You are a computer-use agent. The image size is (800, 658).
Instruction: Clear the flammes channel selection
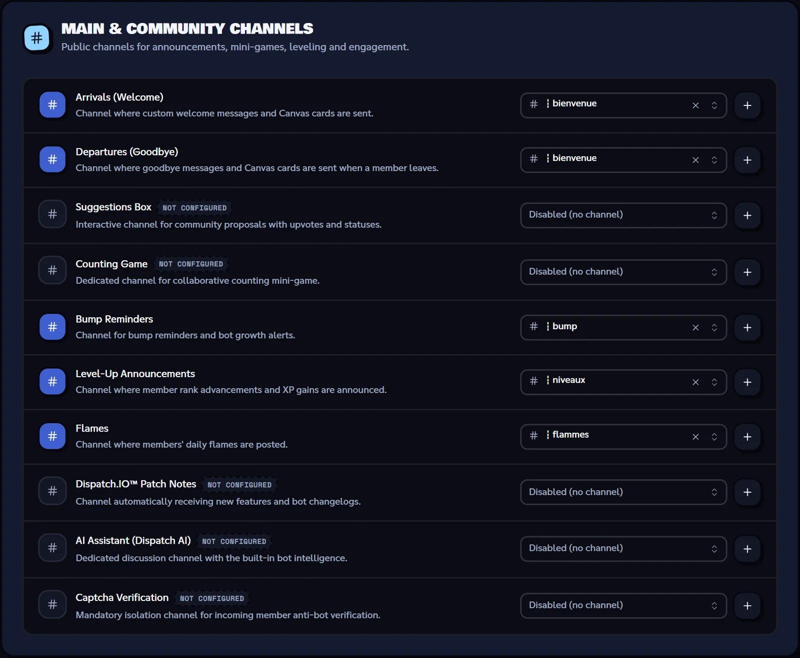point(695,437)
